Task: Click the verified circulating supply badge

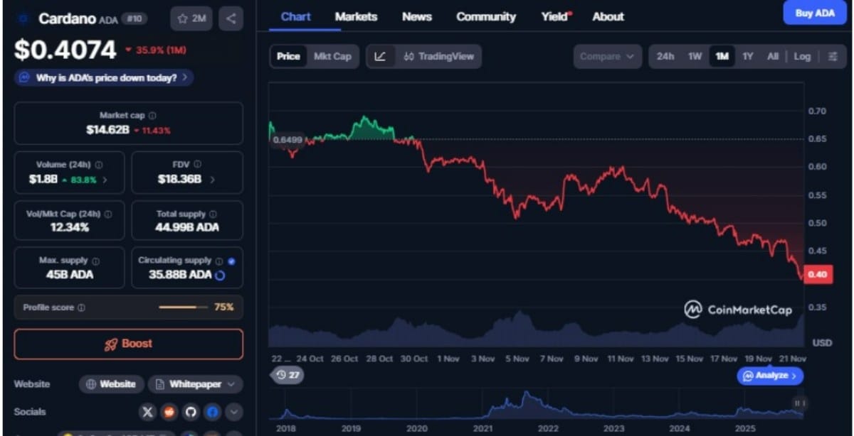Action: tap(231, 261)
